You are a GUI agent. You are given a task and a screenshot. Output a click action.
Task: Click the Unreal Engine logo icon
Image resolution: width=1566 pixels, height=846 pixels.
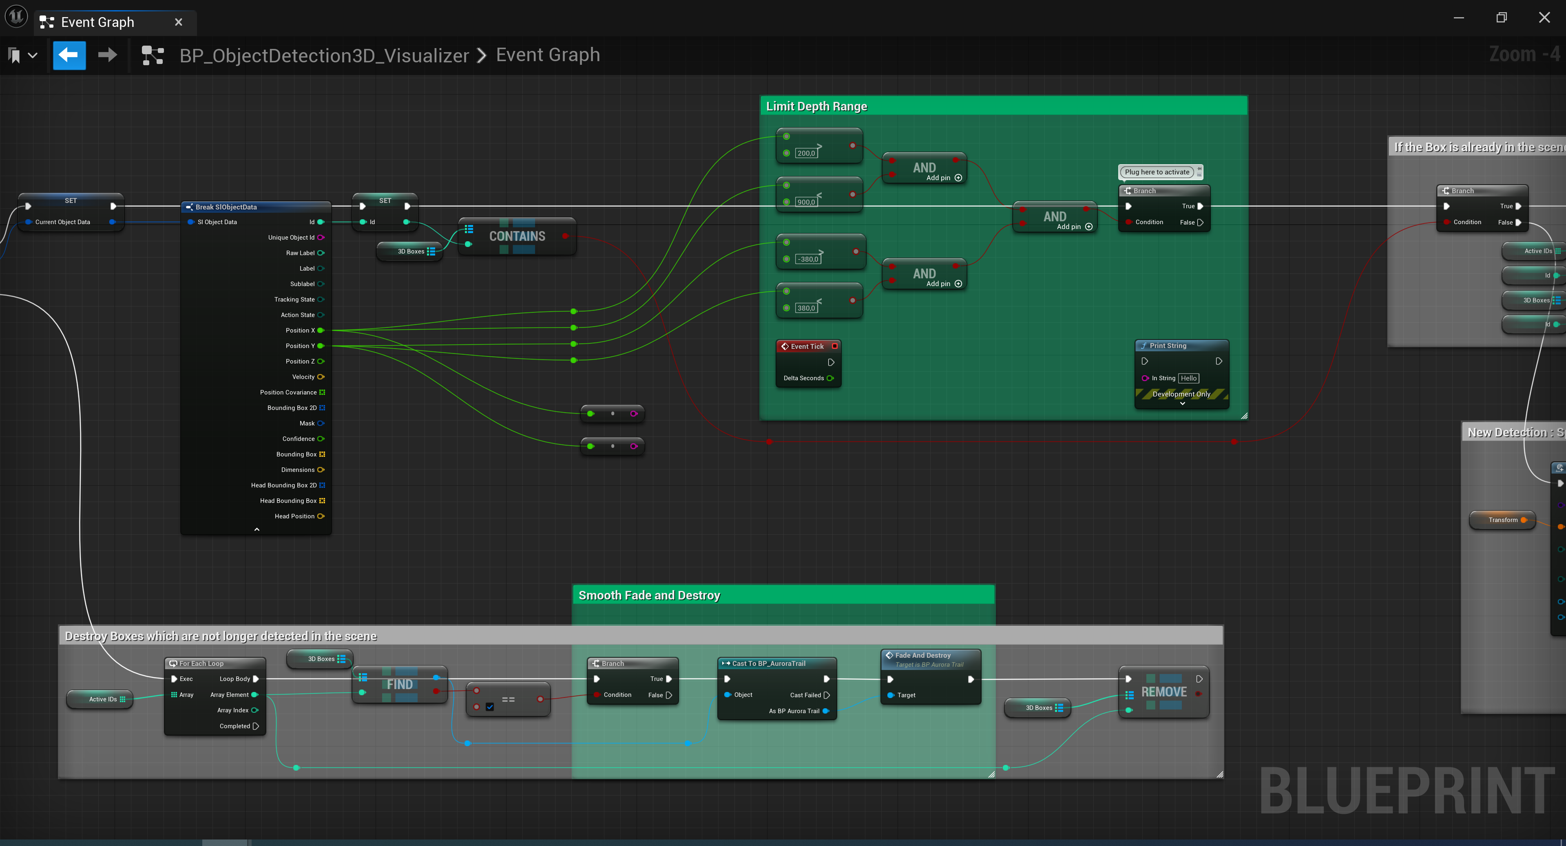(x=16, y=16)
